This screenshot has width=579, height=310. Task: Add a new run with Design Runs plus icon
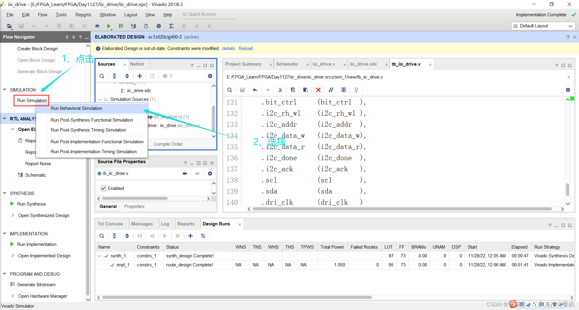pyautogui.click(x=190, y=236)
